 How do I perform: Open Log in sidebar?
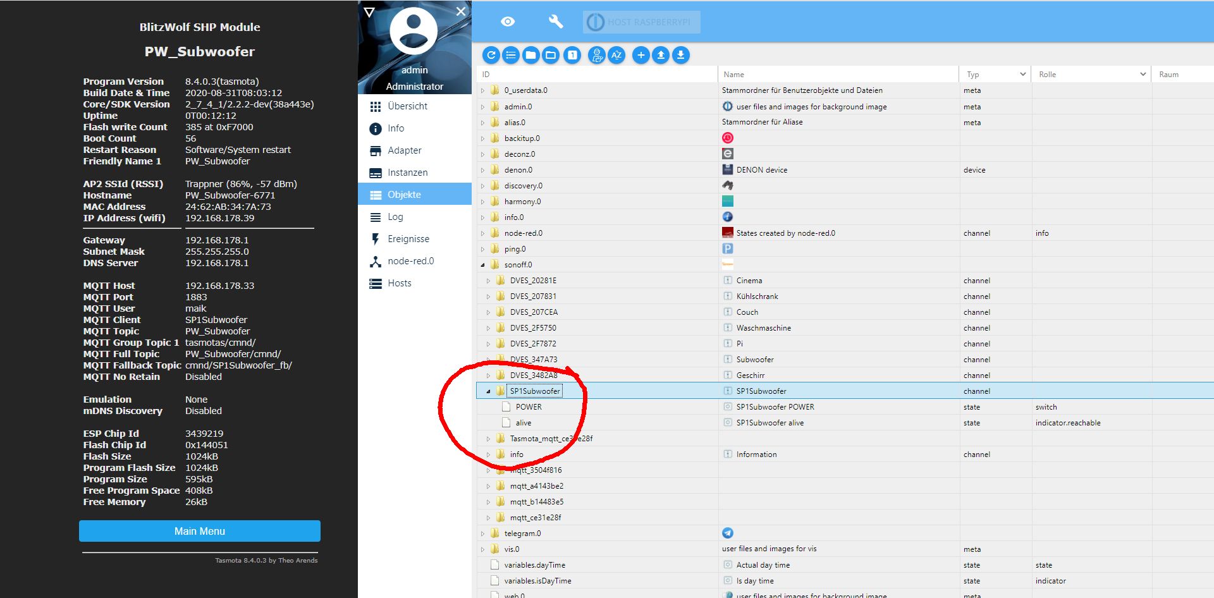point(415,217)
